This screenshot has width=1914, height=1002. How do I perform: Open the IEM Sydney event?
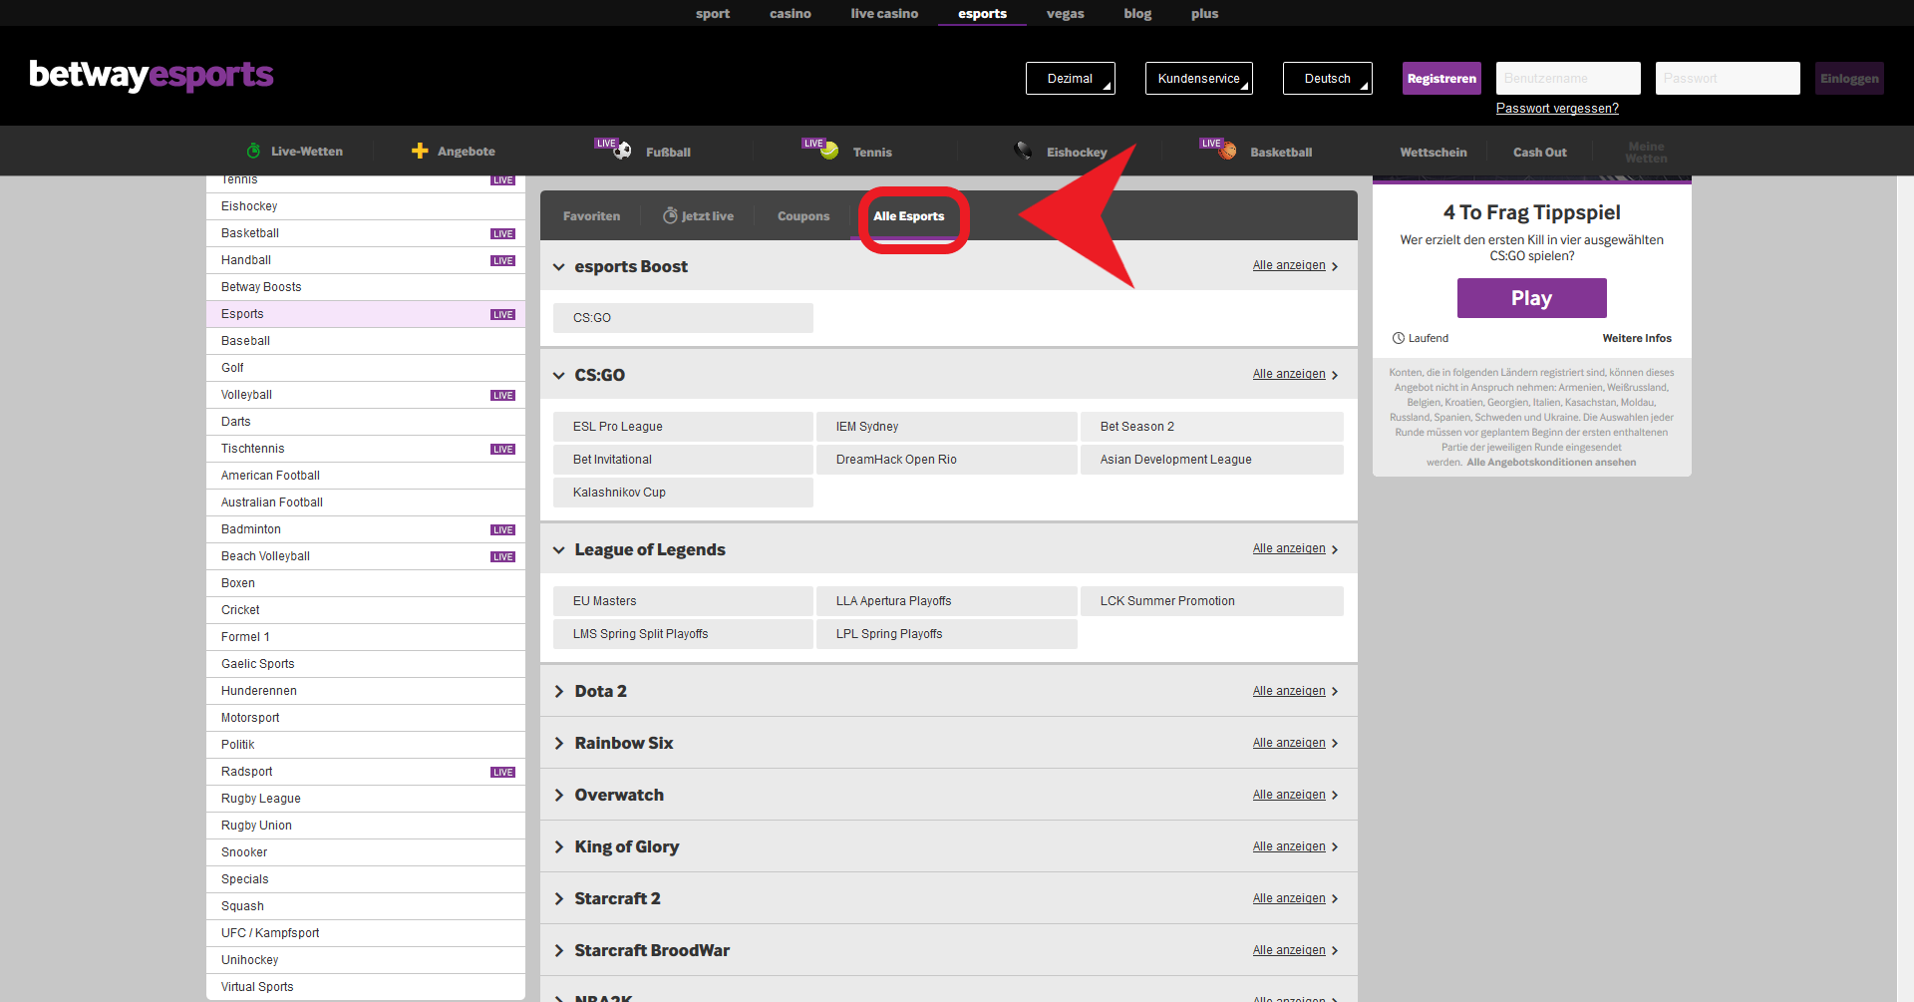click(947, 427)
